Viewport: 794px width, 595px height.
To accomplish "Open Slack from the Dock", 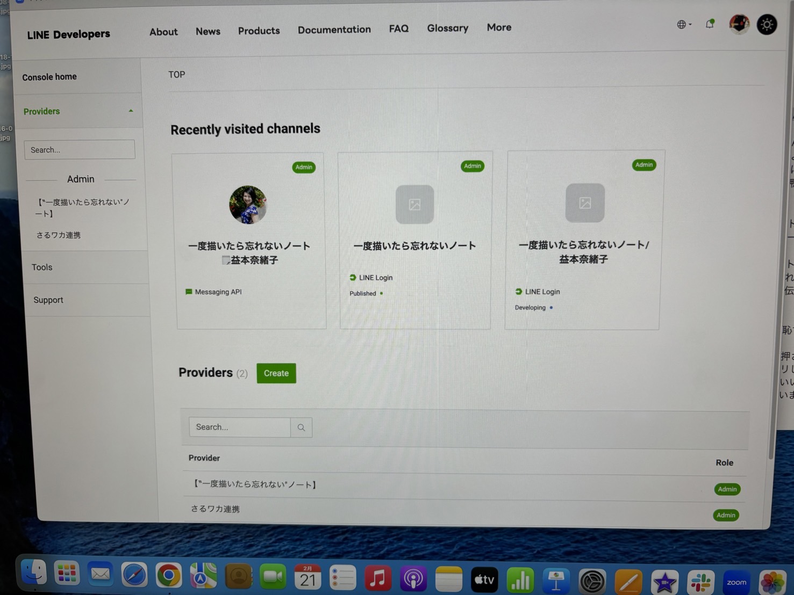I will pos(701,583).
